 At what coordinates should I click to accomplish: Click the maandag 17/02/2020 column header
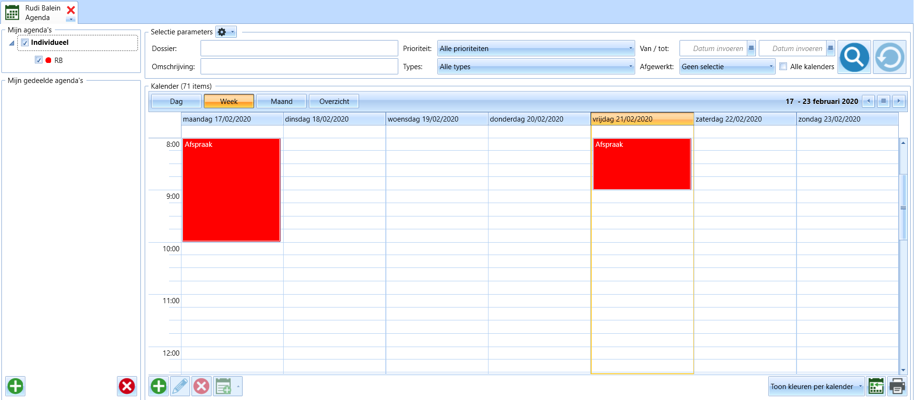point(232,119)
